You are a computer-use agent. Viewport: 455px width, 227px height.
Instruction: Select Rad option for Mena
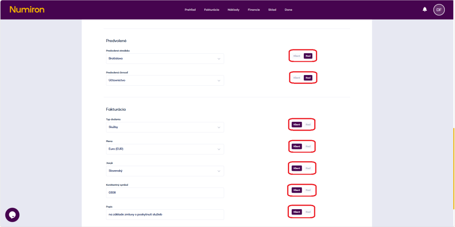coord(308,146)
